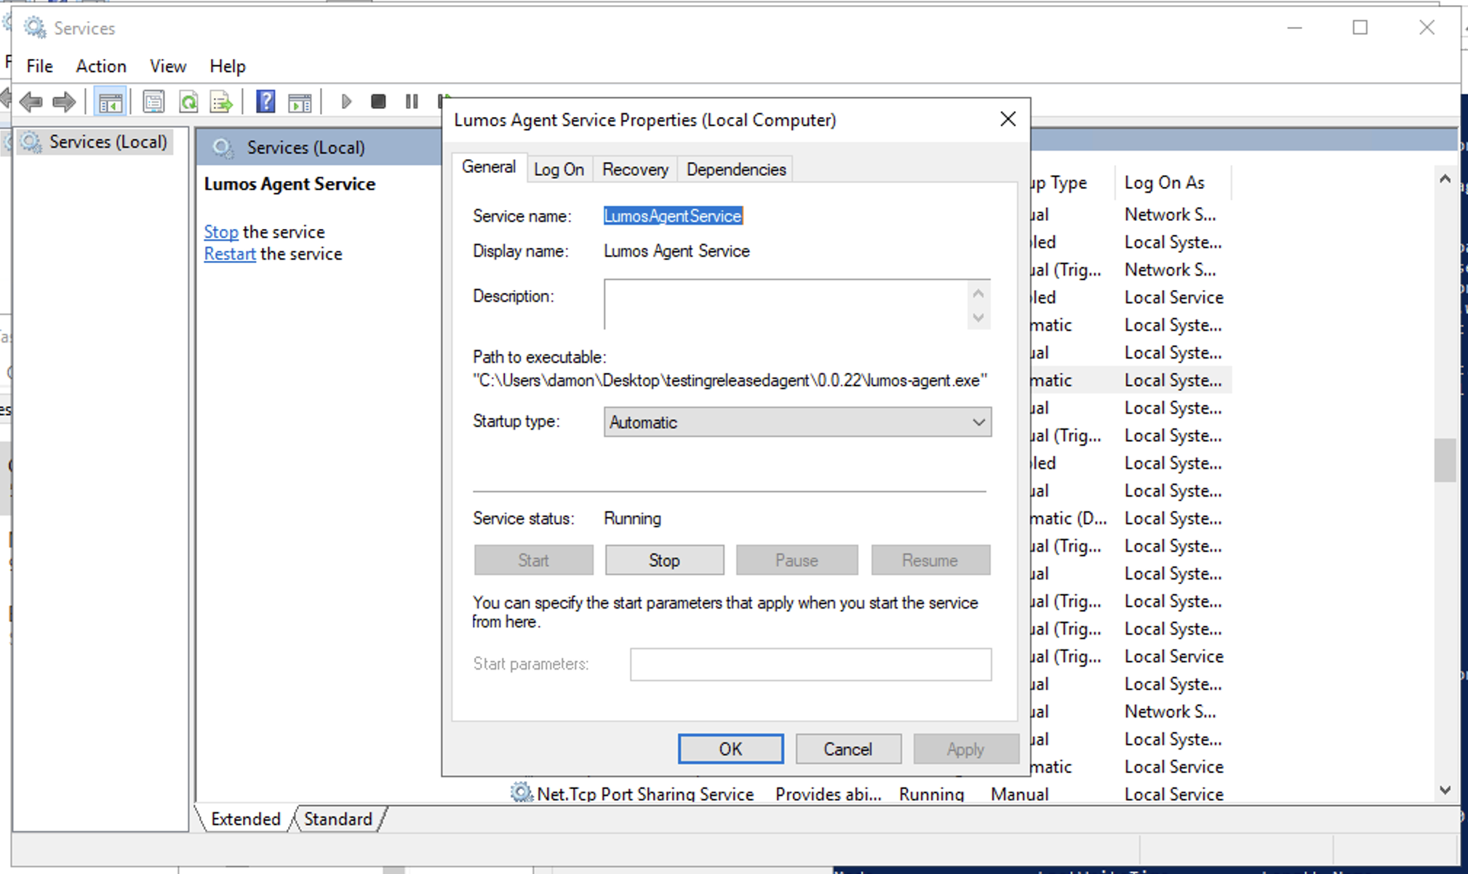Open the Properties toolbar icon

tap(153, 102)
